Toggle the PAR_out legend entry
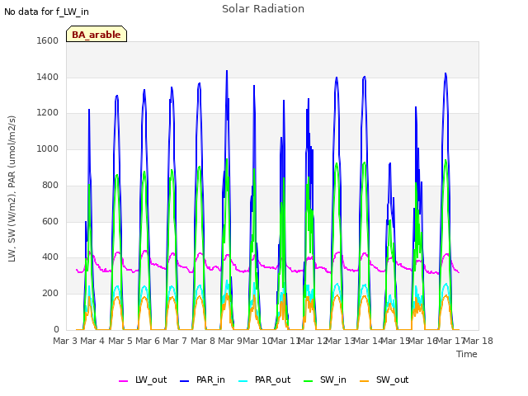 [x=264, y=380]
